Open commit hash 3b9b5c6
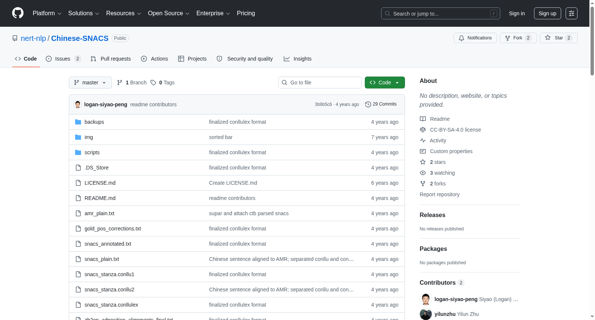 pos(323,104)
